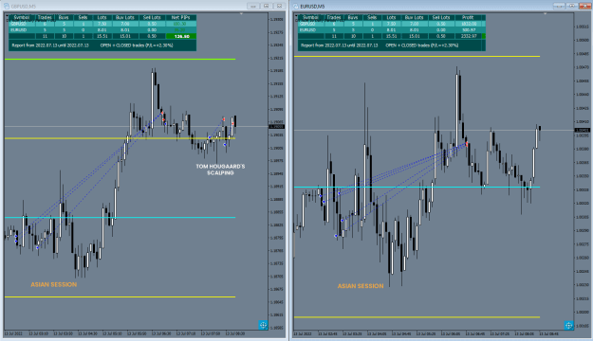The height and width of the screenshot is (341, 593).
Task: Select the cyan horizontal line on EURUSD chart
Action: tap(417, 188)
